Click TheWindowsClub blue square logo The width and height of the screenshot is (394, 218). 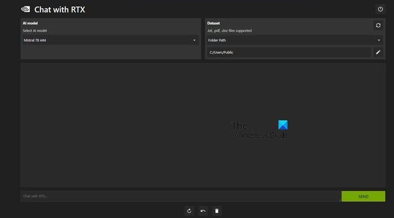283,125
